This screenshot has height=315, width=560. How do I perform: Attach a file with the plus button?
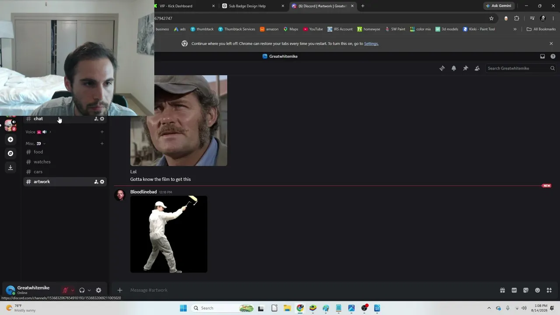119,290
